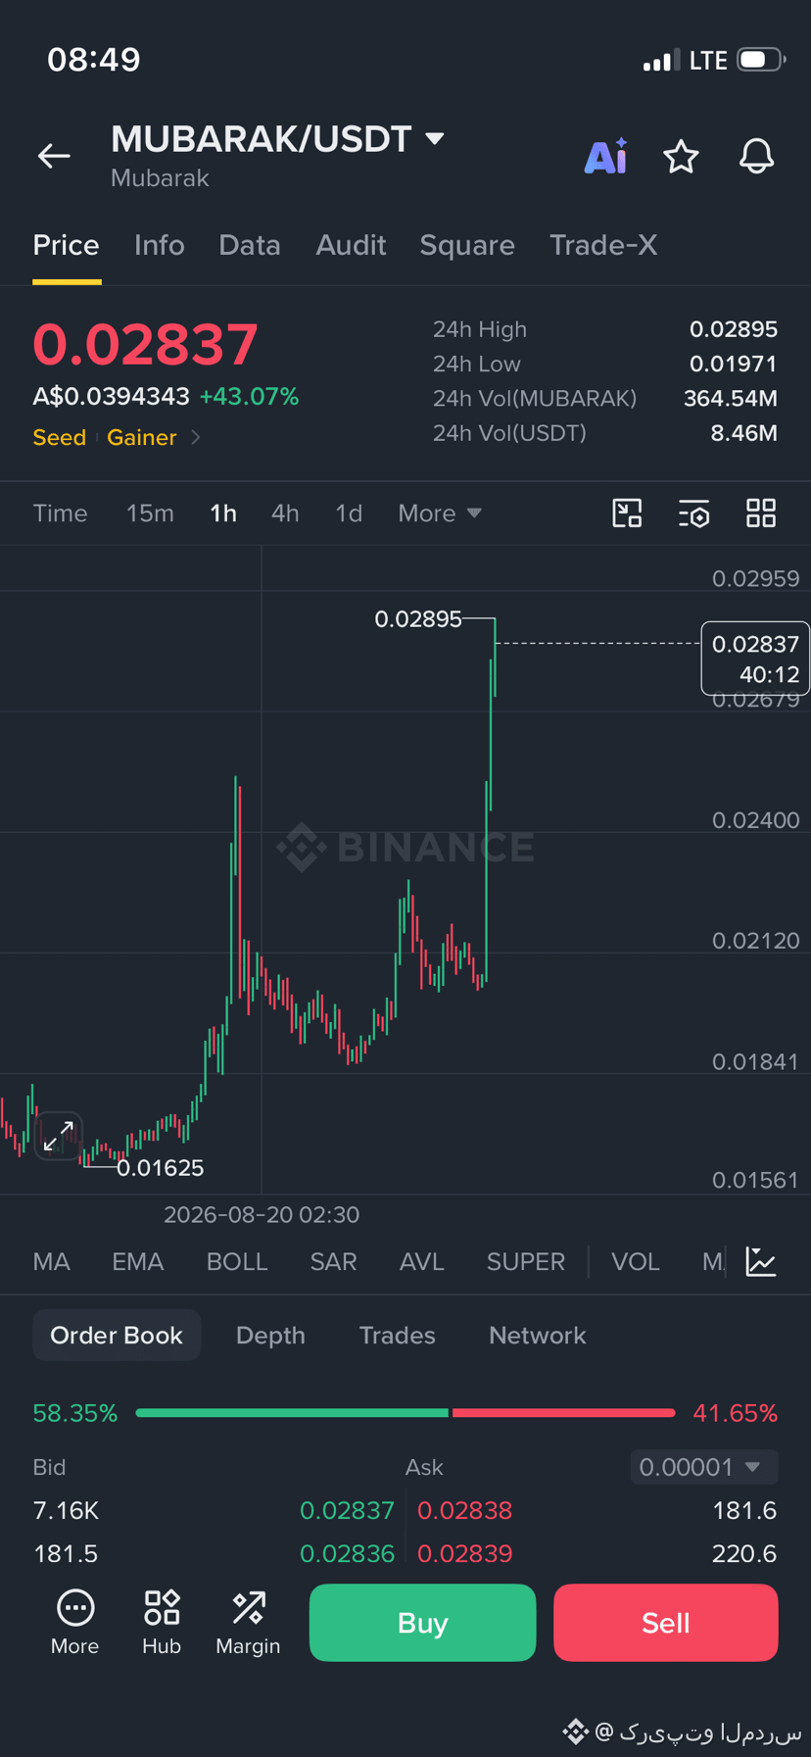Viewport: 811px width, 1757px height.
Task: Toggle the EMA indicator
Action: coord(137,1262)
